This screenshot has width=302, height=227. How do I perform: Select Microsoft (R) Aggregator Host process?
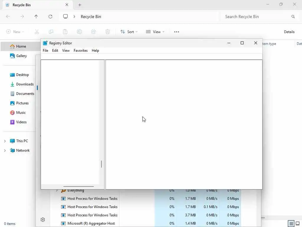(91, 223)
